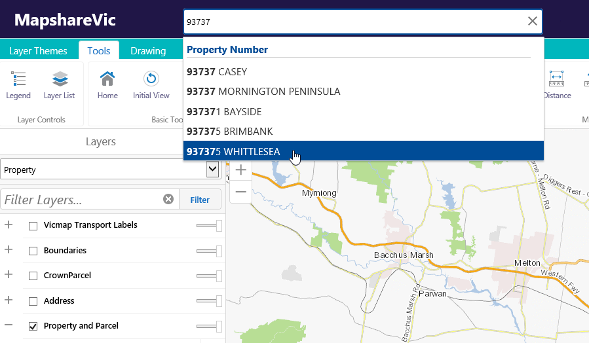Screen dimensions: 589x343
Task: Click Parwan label on map
Action: (x=432, y=293)
